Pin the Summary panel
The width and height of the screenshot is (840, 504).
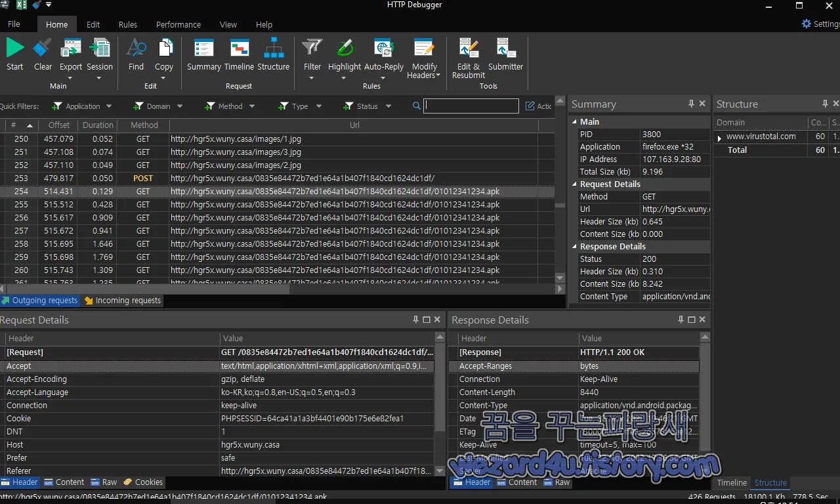691,104
